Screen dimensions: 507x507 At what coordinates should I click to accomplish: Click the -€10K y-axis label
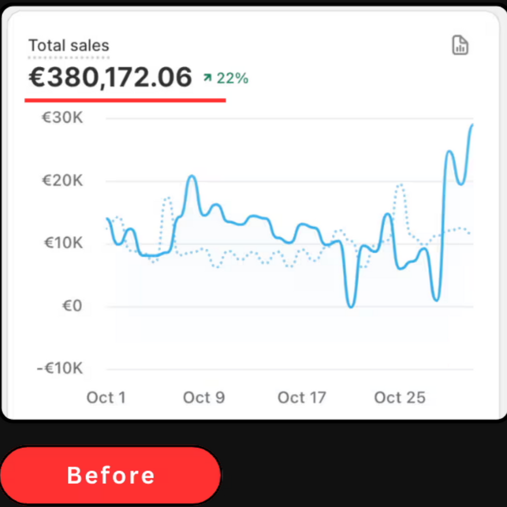60,368
